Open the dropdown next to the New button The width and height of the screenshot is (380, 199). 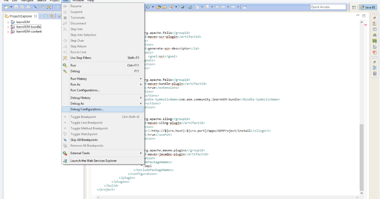(11, 7)
